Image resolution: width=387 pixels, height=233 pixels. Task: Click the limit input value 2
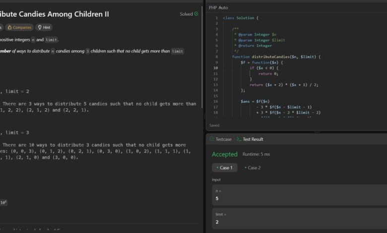pyautogui.click(x=217, y=222)
